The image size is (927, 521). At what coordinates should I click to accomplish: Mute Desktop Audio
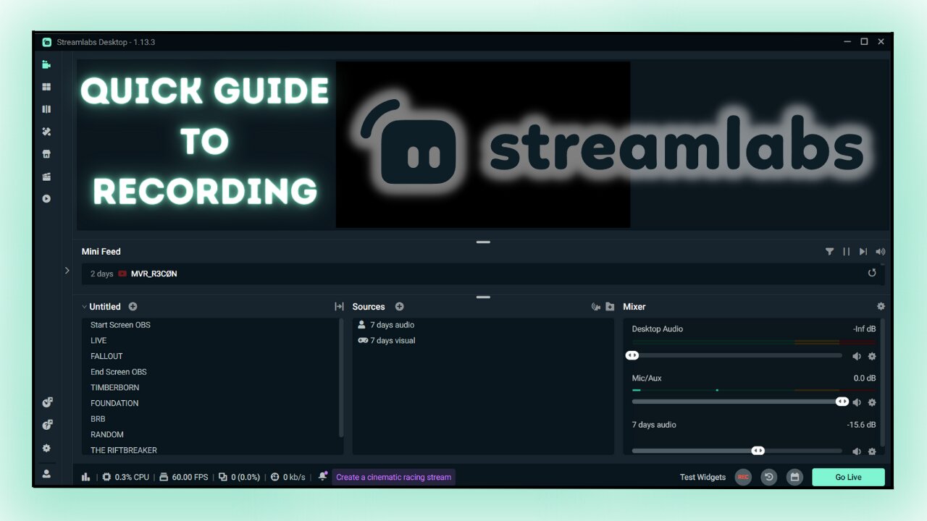[857, 356]
